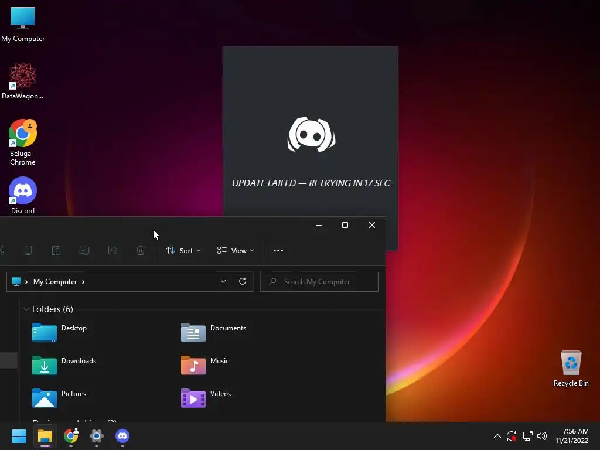The height and width of the screenshot is (450, 600).
Task: Open the Recycle Bin on desktop
Action: (x=571, y=369)
